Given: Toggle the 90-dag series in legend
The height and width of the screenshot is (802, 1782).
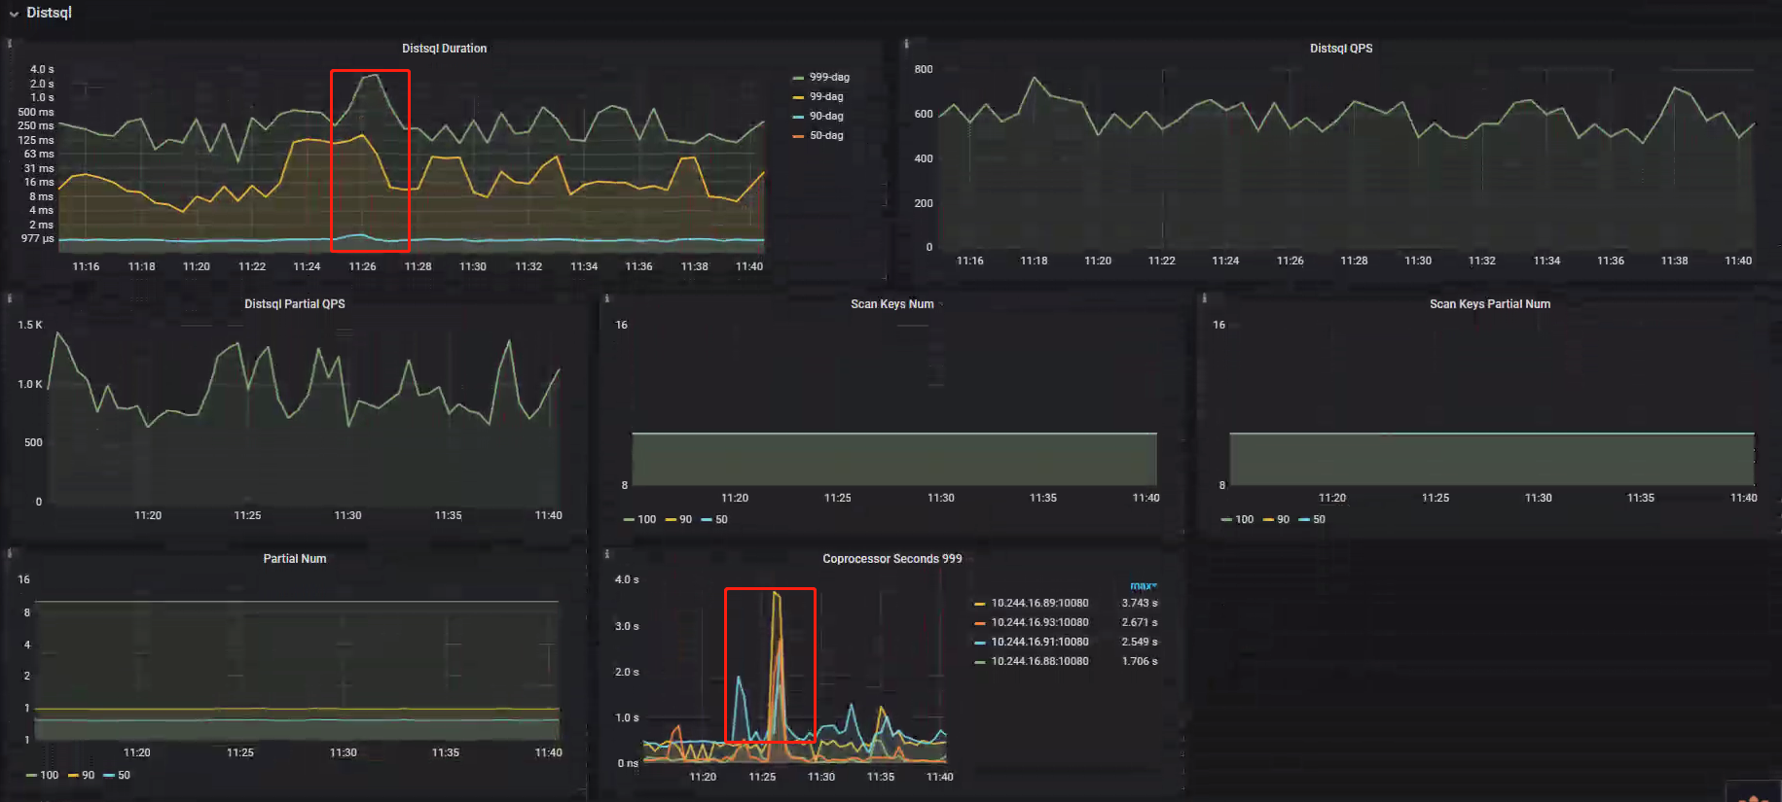Looking at the screenshot, I should click(x=826, y=116).
